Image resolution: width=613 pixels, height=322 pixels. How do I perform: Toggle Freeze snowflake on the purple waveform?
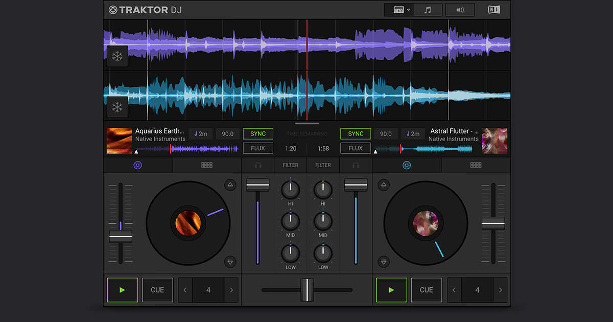(117, 56)
